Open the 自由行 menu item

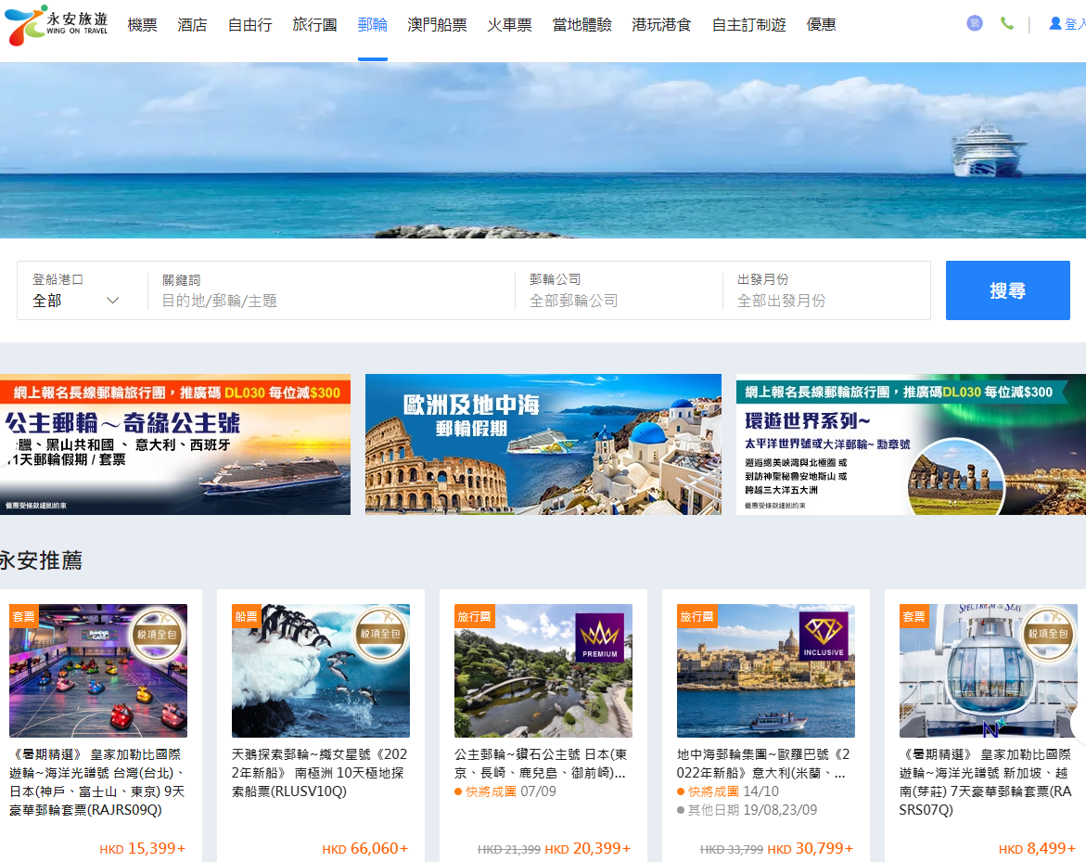(x=250, y=25)
